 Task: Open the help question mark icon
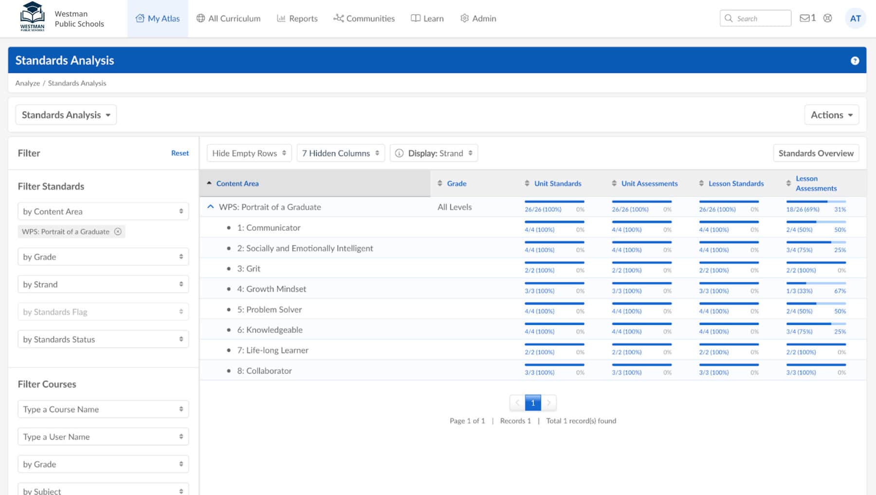point(855,61)
